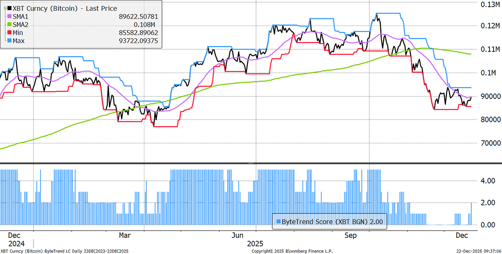Click the 2025 year label on time axis
Viewport: 502px width, 254px height.
[x=254, y=243]
